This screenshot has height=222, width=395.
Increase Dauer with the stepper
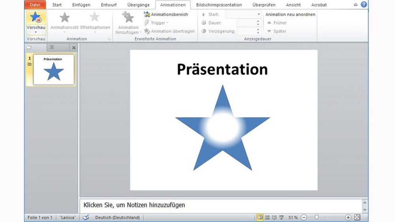(258, 21)
